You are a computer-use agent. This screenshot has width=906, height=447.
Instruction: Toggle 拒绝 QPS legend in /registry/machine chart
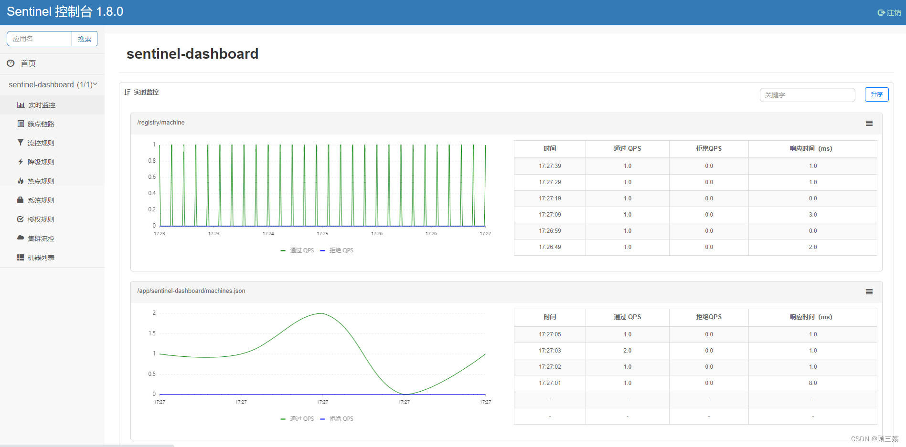(337, 250)
